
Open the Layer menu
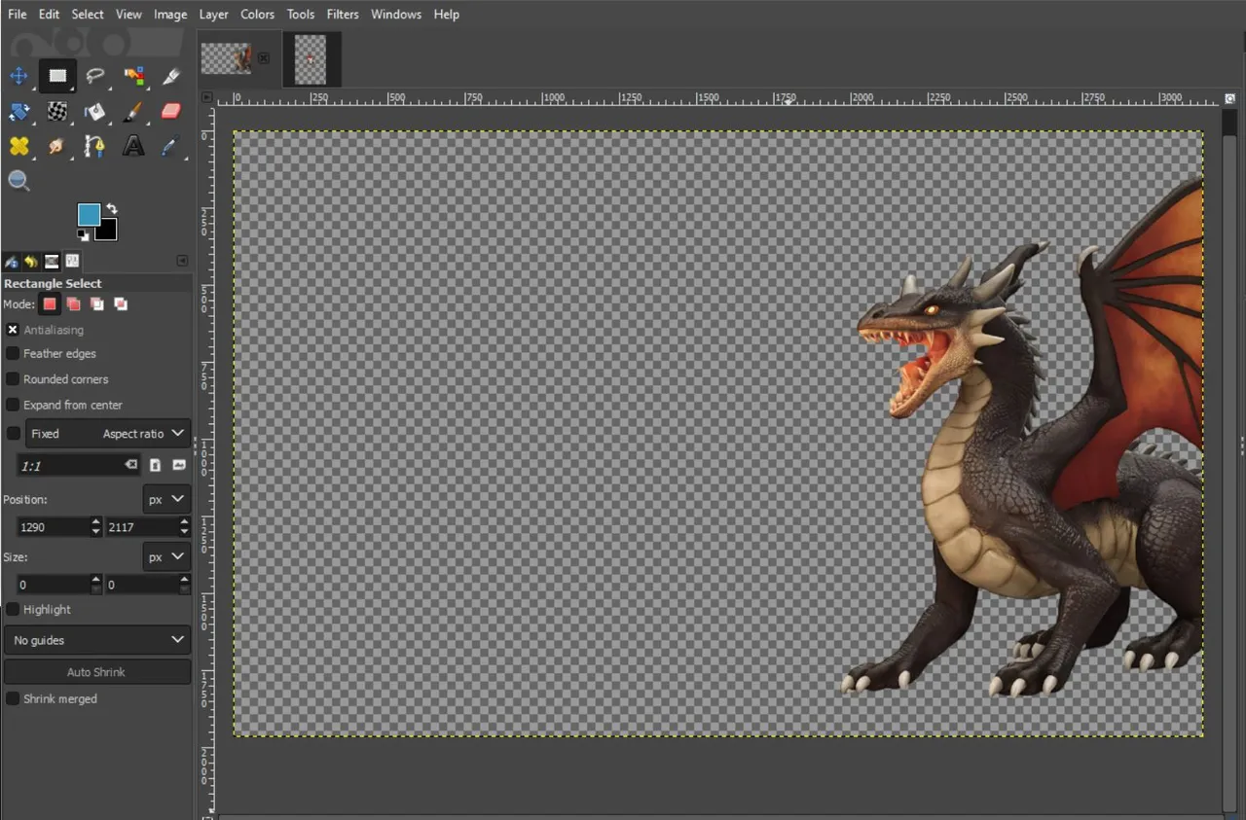pyautogui.click(x=213, y=15)
